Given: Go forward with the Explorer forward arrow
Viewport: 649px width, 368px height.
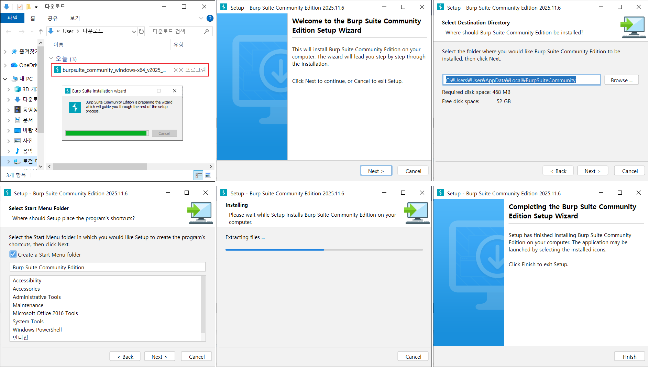Looking at the screenshot, I should point(22,32).
